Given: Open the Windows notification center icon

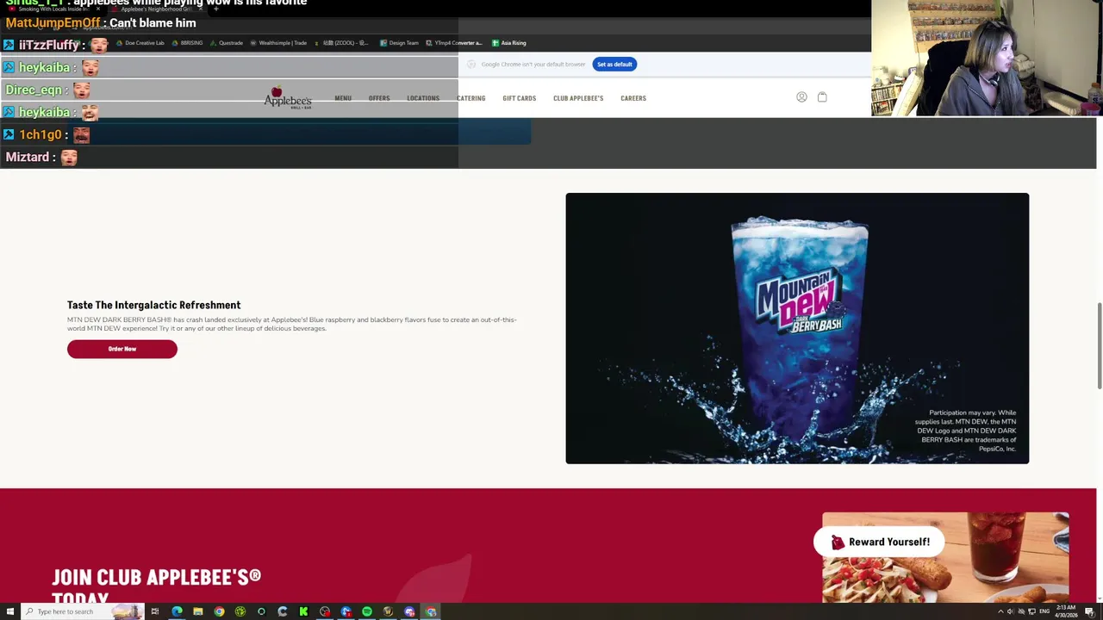Looking at the screenshot, I should (x=1089, y=612).
